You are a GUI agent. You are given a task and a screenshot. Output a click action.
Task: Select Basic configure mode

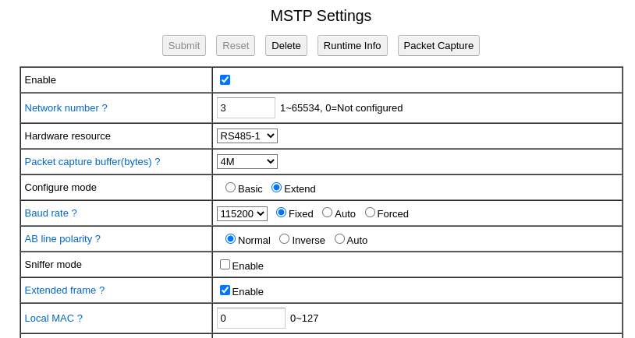pyautogui.click(x=230, y=188)
